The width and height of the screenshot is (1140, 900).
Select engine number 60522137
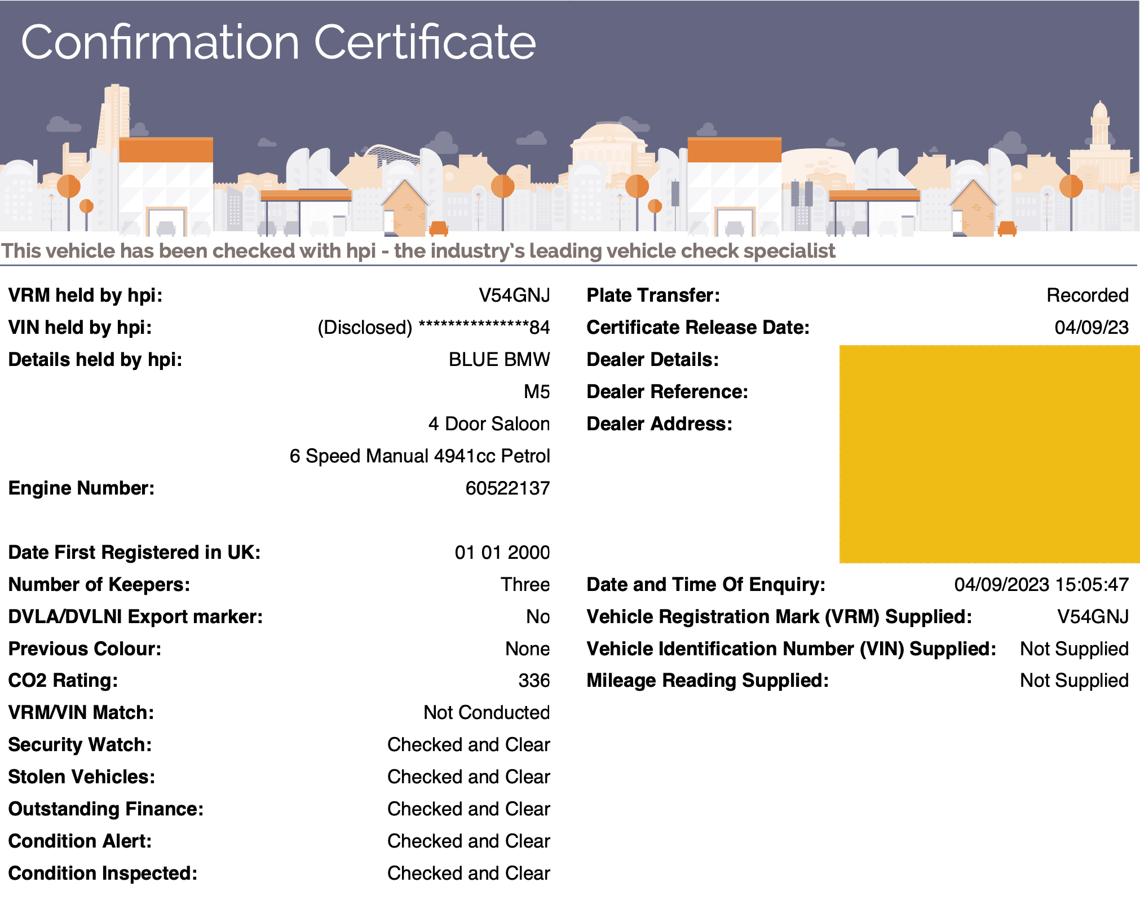[507, 488]
